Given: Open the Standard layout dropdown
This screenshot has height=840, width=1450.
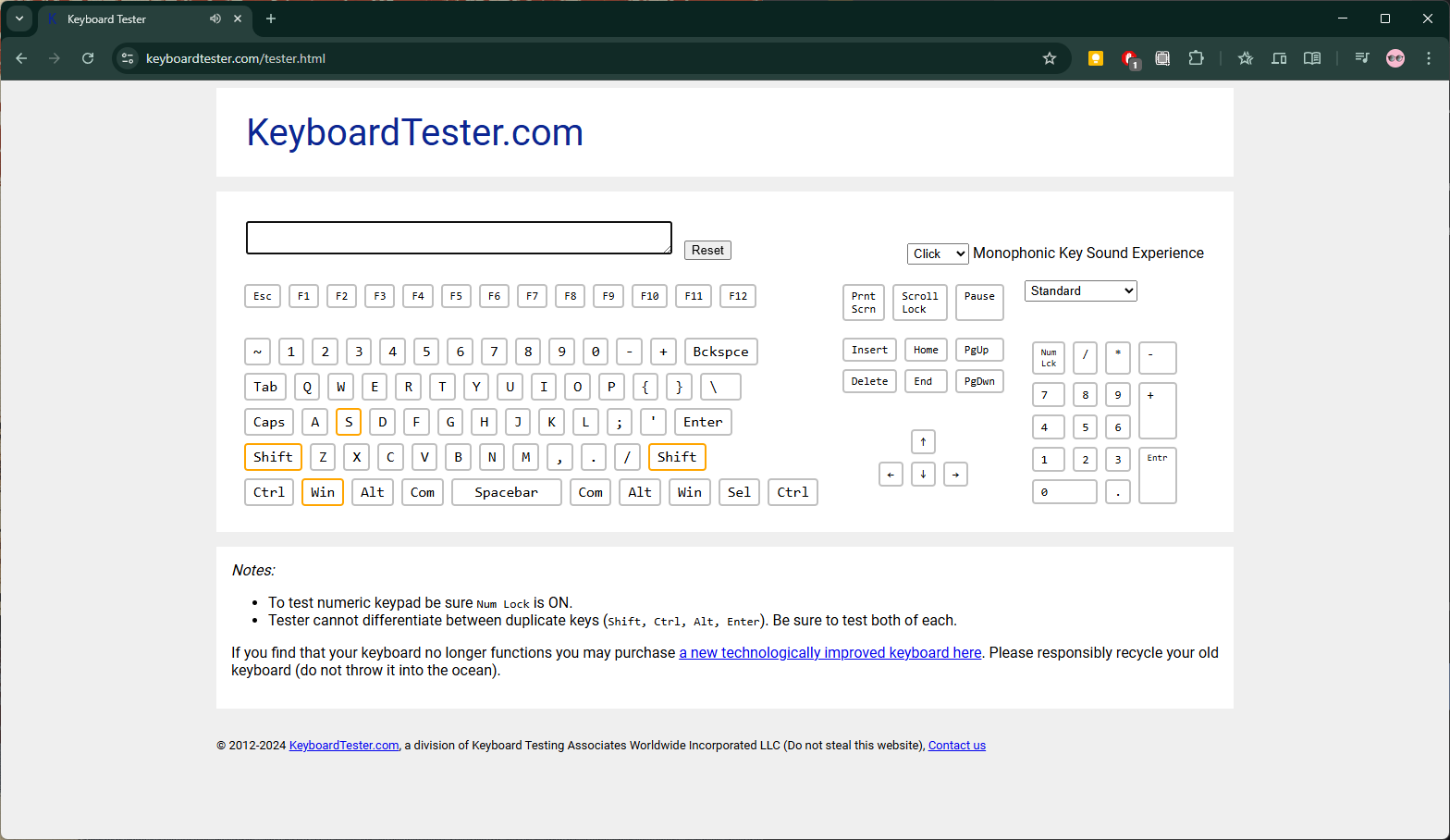Looking at the screenshot, I should (1080, 290).
